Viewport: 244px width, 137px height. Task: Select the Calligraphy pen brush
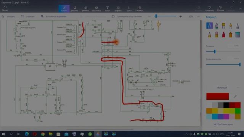pos(217,25)
